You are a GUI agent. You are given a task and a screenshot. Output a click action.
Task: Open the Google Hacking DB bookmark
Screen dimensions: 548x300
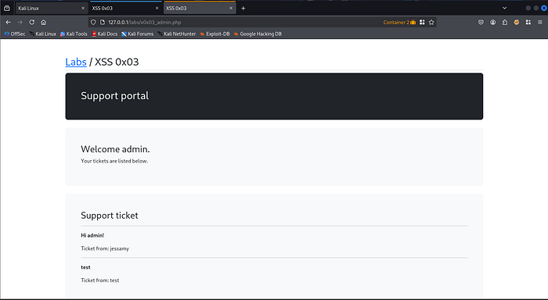pos(258,34)
